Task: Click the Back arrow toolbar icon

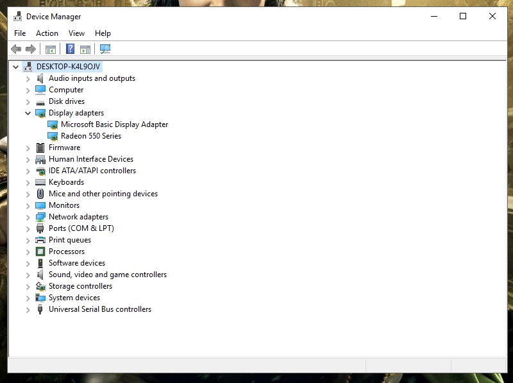Action: (x=16, y=49)
